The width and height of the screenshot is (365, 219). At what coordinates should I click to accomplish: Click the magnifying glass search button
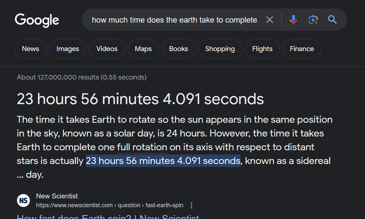pos(332,20)
